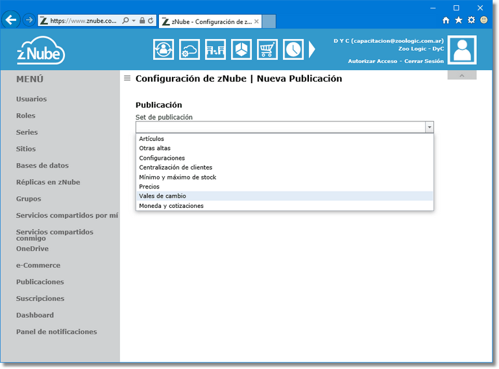Image resolution: width=499 pixels, height=369 pixels.
Task: Click the Set de publicación combo box field
Action: 284,127
